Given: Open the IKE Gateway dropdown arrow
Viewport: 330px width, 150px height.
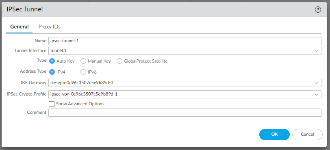Looking at the screenshot, I should click(316, 83).
